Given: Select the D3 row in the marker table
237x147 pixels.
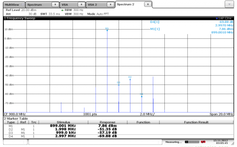Looking at the screenshot, I should [x=119, y=133].
